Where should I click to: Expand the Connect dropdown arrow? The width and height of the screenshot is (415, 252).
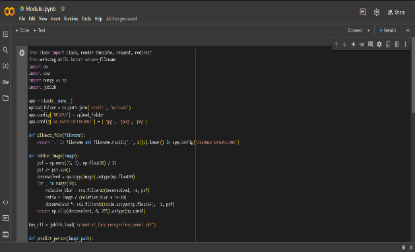[x=368, y=31]
